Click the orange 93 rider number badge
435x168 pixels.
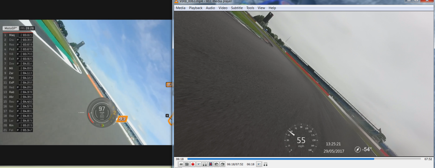click(x=122, y=119)
